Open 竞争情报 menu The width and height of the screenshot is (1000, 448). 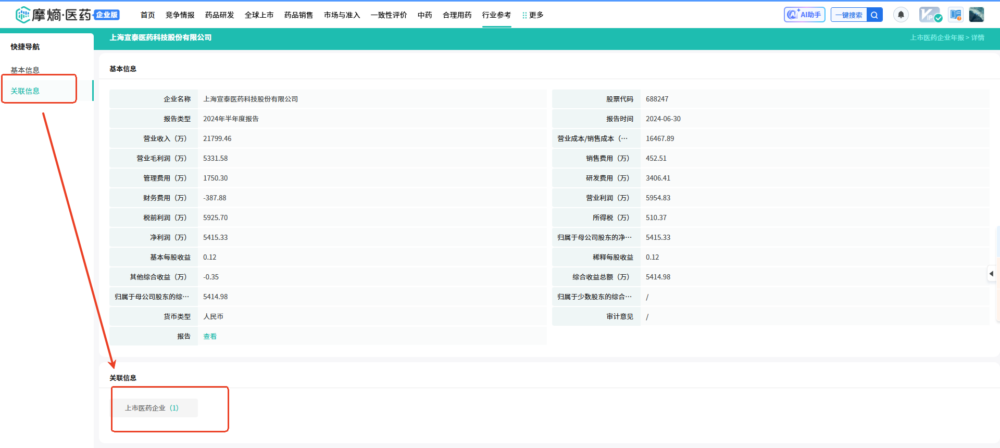[180, 15]
